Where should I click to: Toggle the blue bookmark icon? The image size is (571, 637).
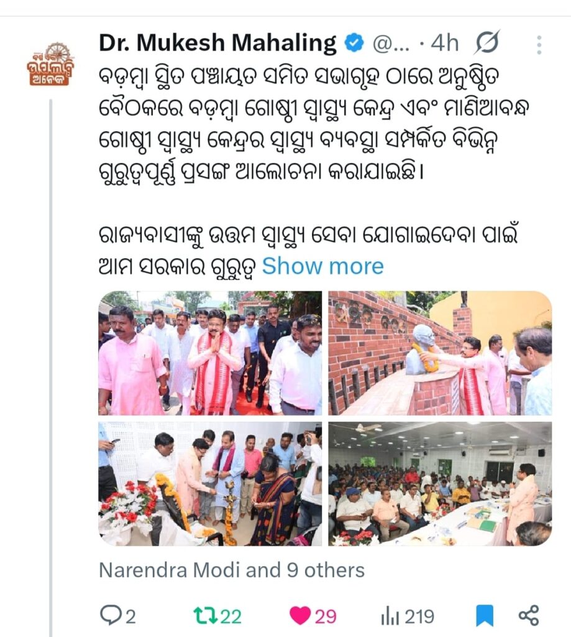484,615
